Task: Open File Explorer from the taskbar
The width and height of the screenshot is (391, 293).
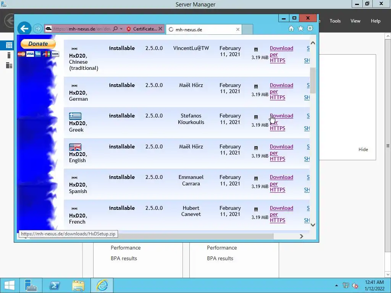Action: click(78, 285)
